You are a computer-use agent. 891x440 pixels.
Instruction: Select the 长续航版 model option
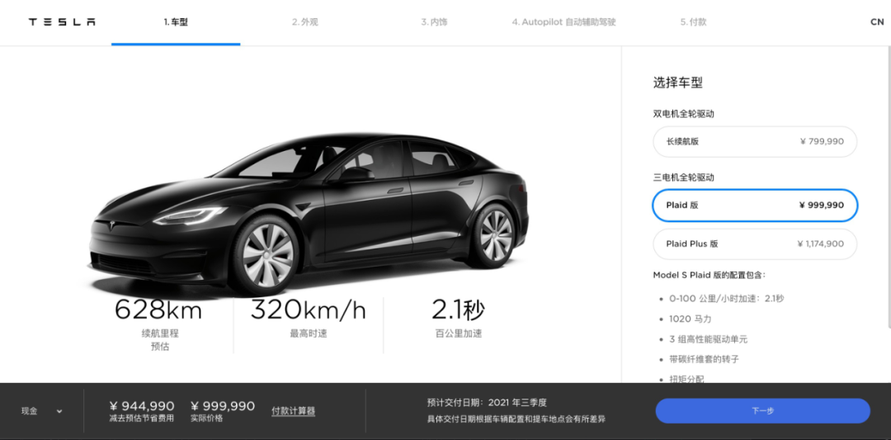755,141
